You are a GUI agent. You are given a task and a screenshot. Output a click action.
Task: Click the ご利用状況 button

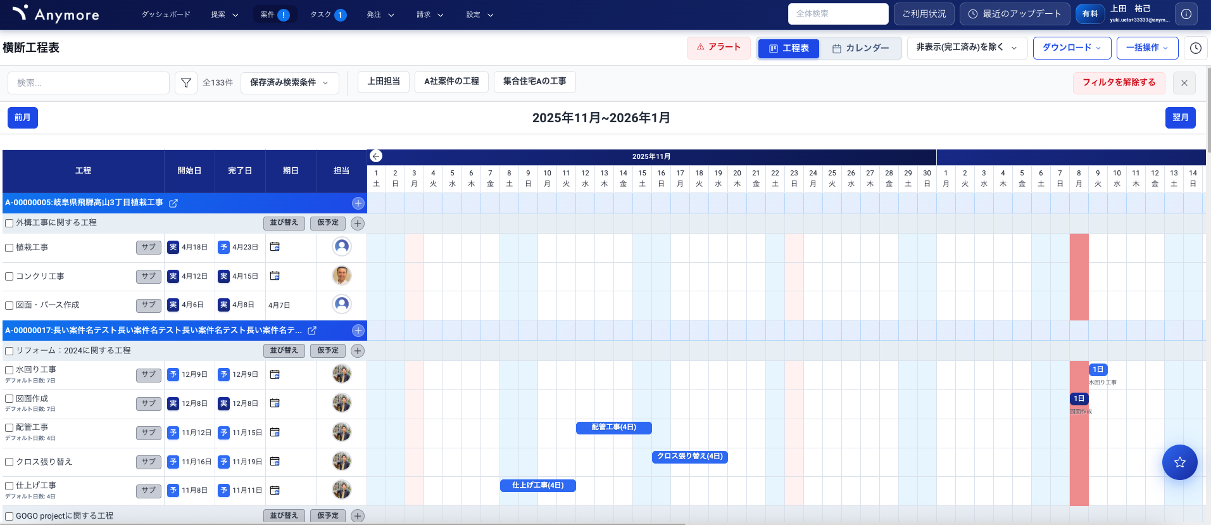coord(924,14)
